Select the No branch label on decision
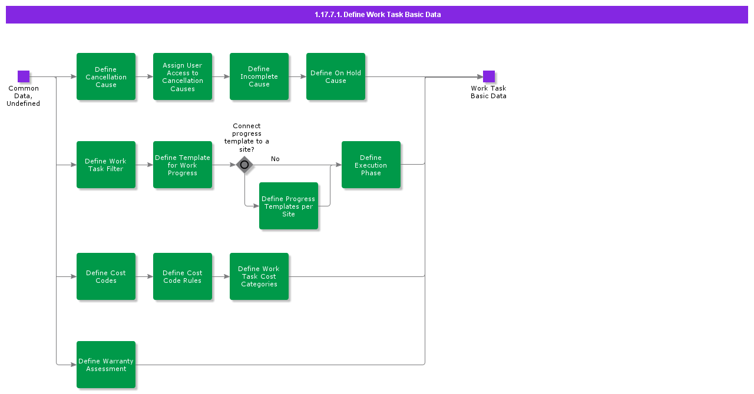 (x=275, y=158)
